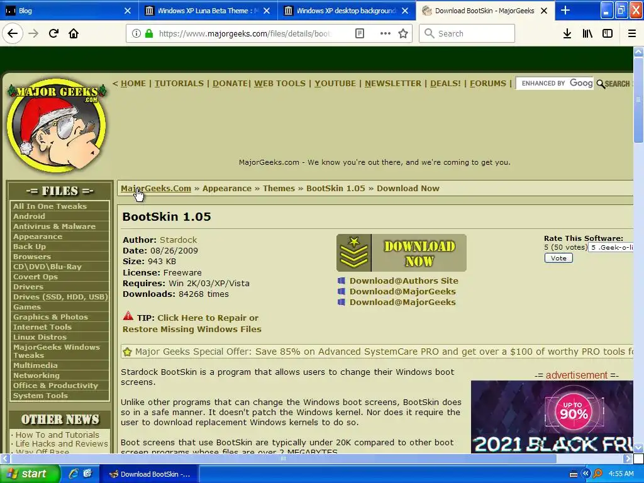Viewport: 644px width, 483px height.
Task: Open Click Here to Repair Windows Files link
Action: tap(192, 324)
